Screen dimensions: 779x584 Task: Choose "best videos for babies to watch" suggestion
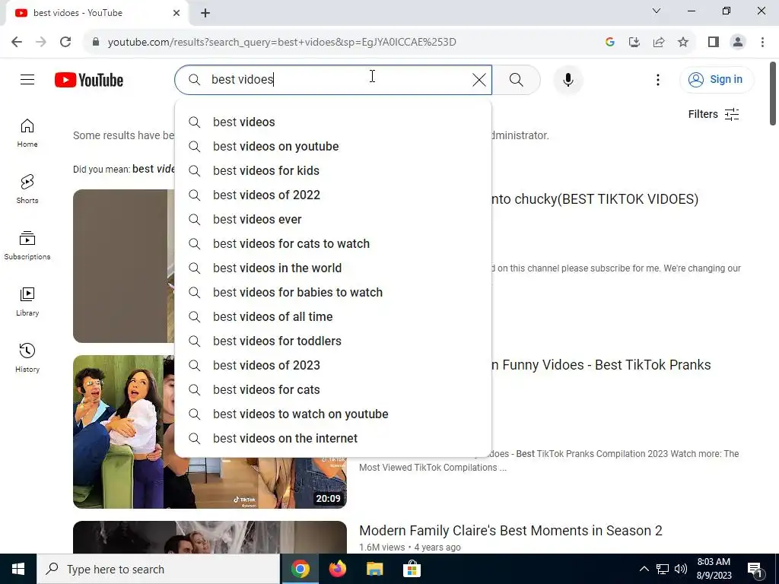[333, 293]
